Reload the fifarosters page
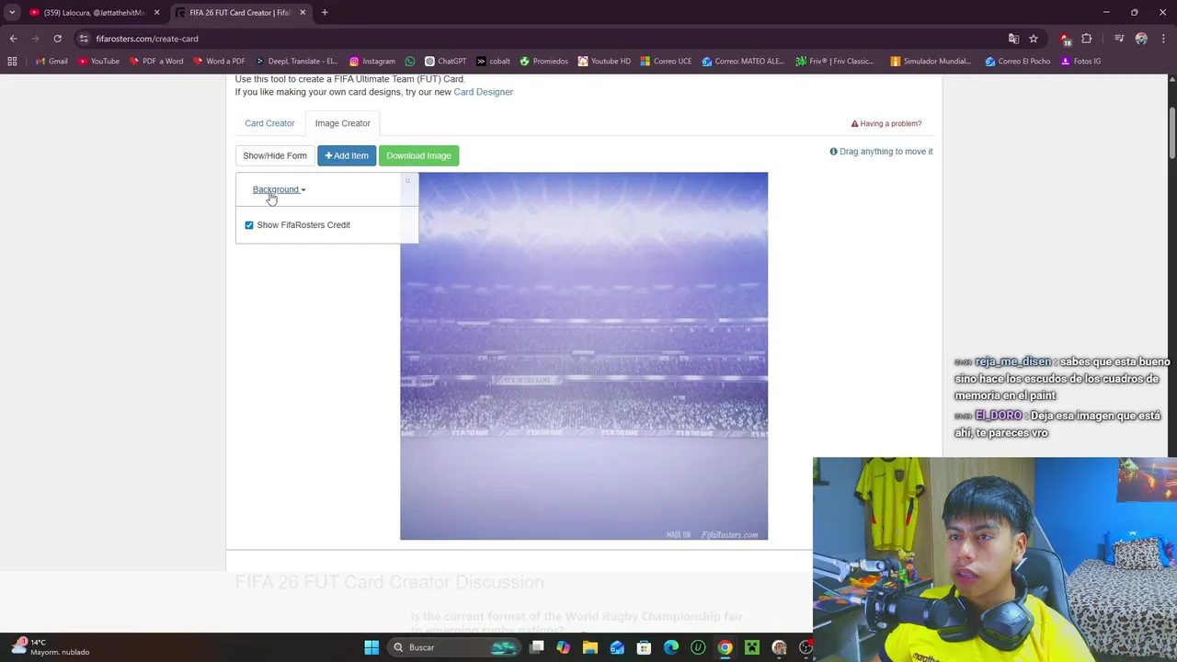The height and width of the screenshot is (662, 1177). click(57, 39)
